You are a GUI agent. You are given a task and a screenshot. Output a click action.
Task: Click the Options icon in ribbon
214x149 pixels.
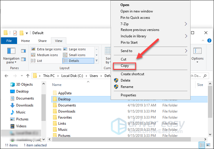[x=197, y=54]
